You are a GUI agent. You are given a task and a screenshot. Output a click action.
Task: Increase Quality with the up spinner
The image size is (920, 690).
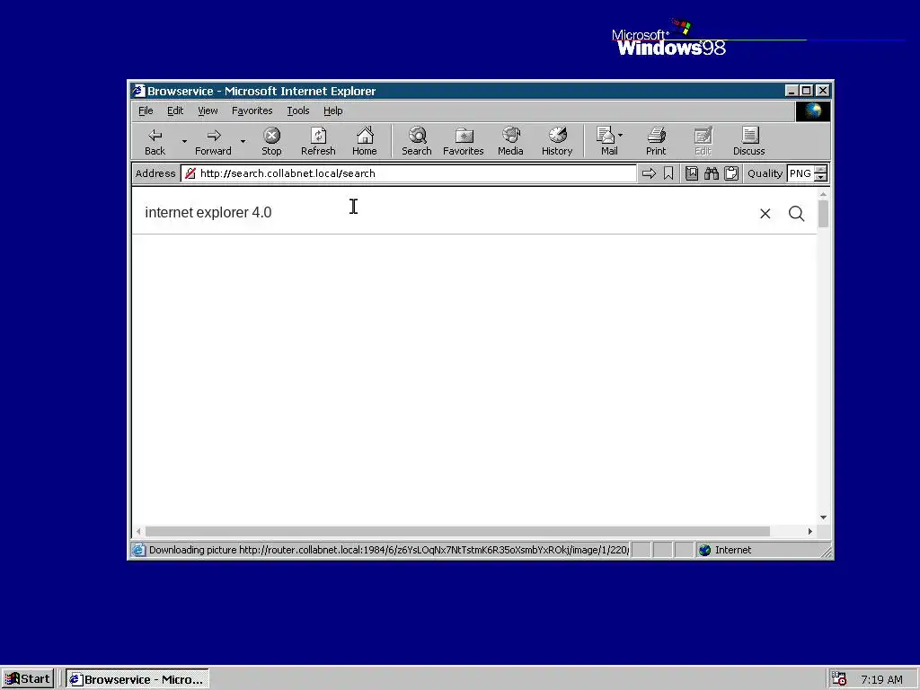click(x=821, y=170)
